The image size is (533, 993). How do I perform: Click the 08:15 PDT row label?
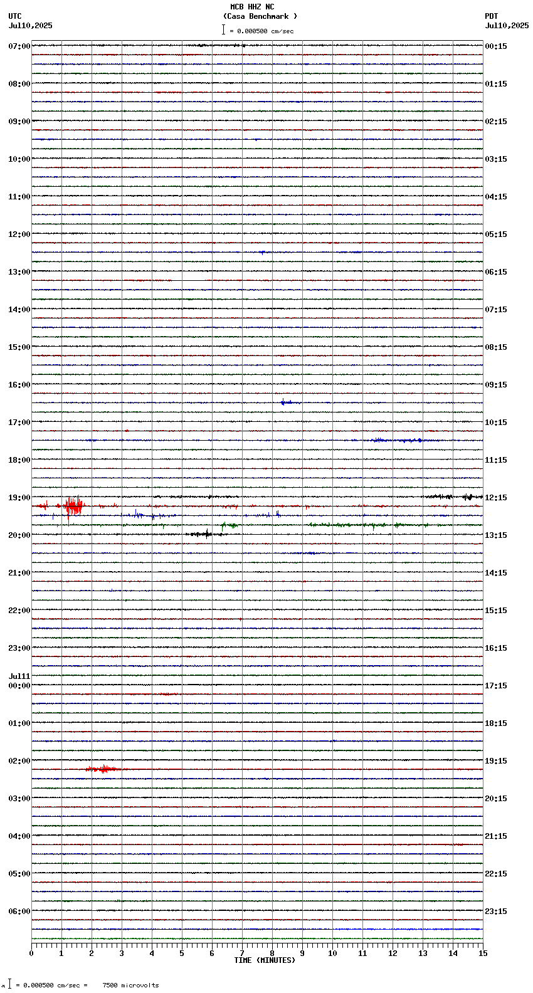pyautogui.click(x=496, y=347)
